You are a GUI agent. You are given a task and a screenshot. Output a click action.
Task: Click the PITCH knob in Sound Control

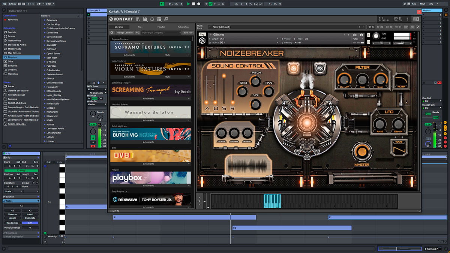pos(256,81)
